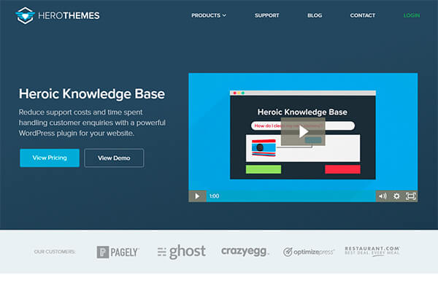Go to the Support page

click(x=266, y=15)
